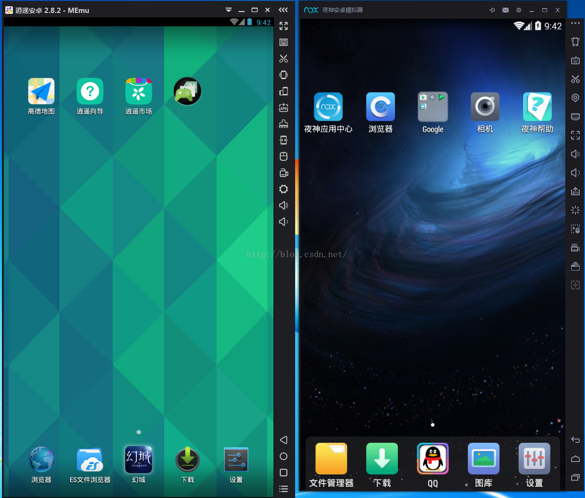Open Nox system settings gear in title bar

click(519, 10)
